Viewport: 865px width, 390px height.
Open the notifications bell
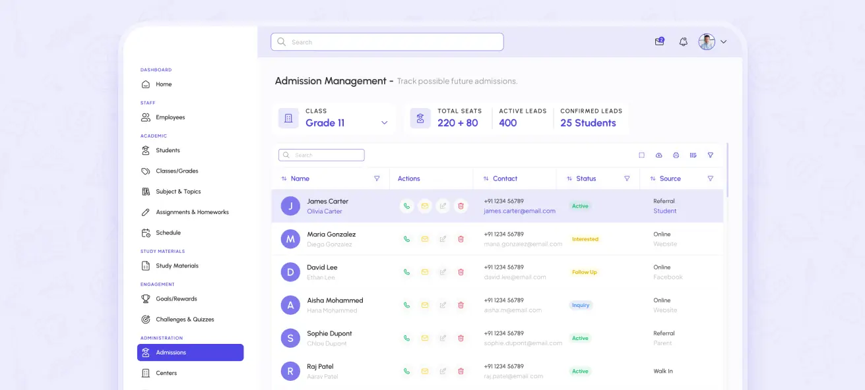(x=684, y=42)
